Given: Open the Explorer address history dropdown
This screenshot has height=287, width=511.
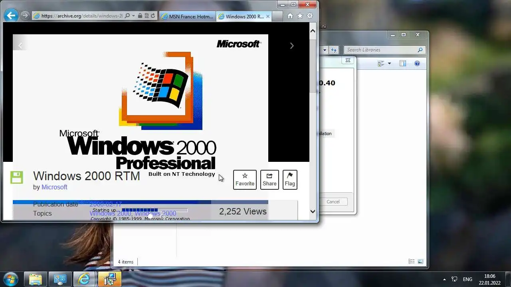Looking at the screenshot, I should tap(325, 50).
